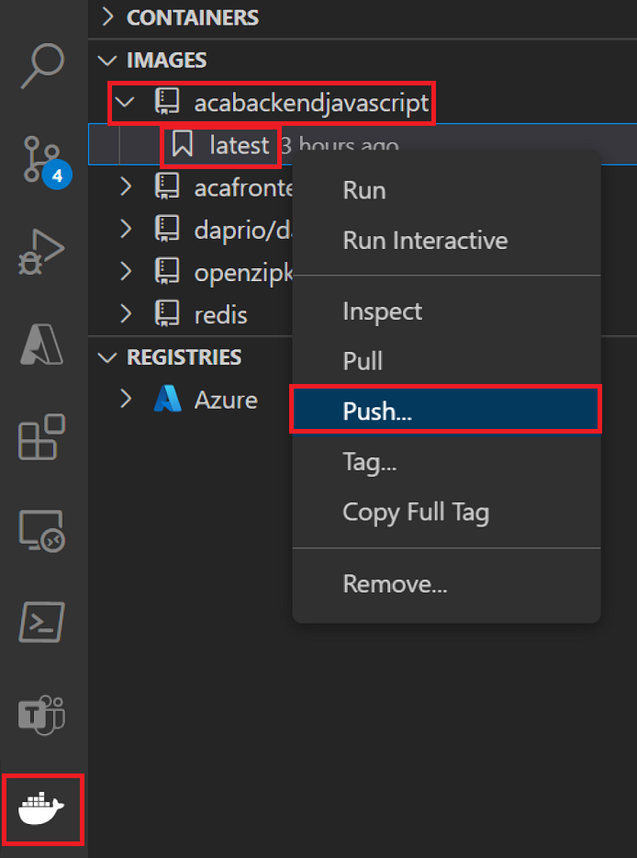Open Run and Debug view
Screen dimensions: 637x858
click(x=43, y=252)
